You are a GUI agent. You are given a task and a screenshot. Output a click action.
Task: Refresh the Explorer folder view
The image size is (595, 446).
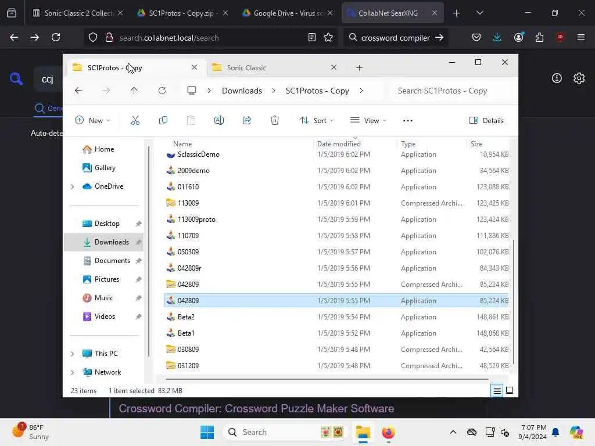click(162, 91)
